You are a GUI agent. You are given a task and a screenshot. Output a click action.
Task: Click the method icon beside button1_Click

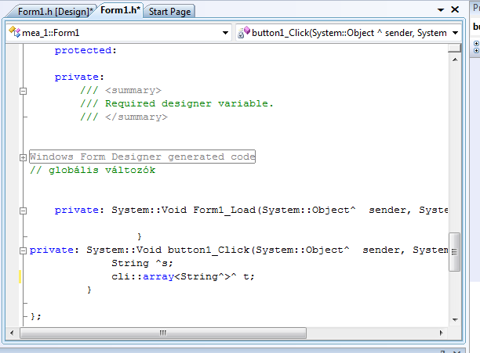pos(244,32)
